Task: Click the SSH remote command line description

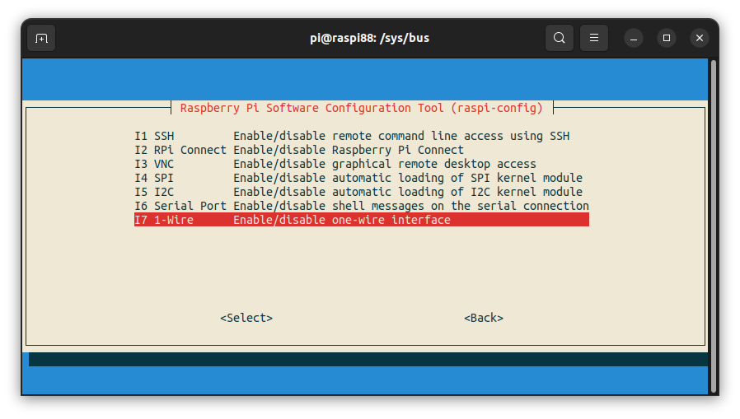Action: [x=401, y=136]
